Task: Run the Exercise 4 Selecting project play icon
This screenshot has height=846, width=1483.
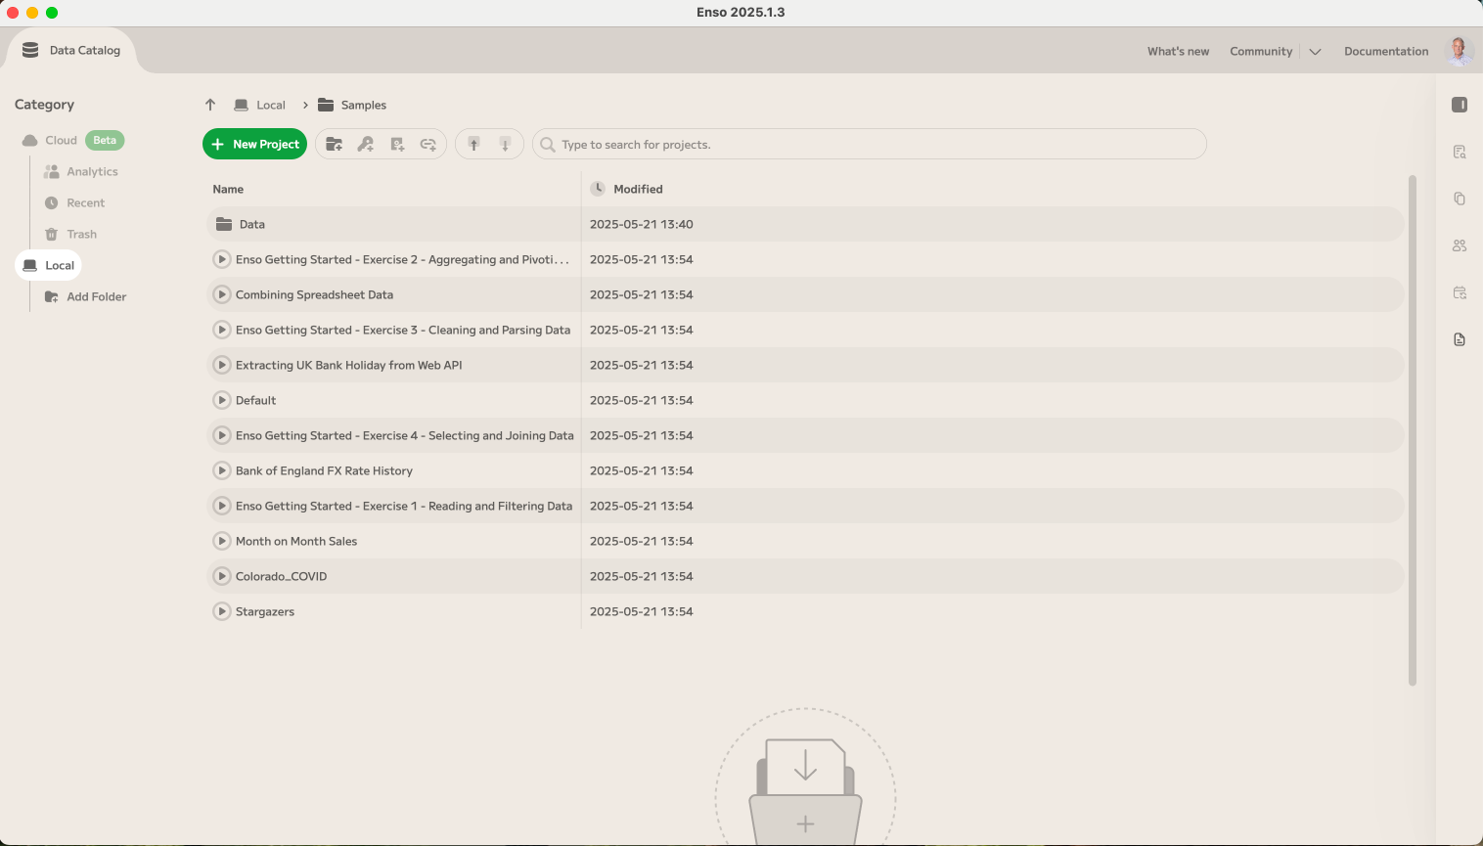Action: [222, 435]
